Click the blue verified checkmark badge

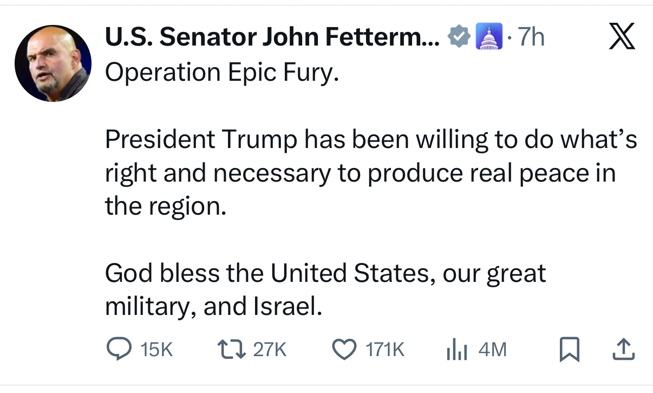click(x=459, y=38)
